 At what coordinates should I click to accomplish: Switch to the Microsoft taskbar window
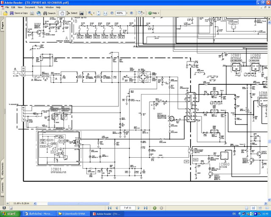(x=39, y=214)
